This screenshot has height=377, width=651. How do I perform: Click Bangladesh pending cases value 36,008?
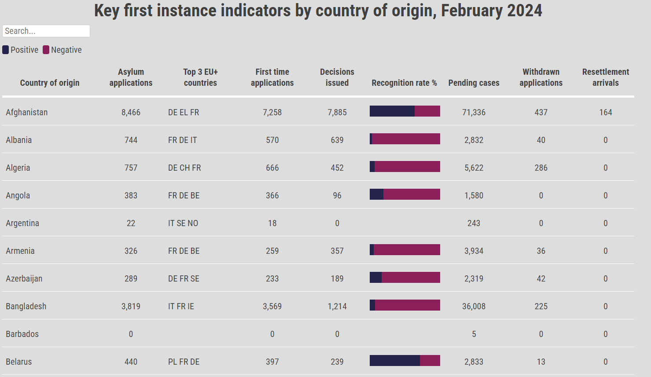(x=474, y=306)
